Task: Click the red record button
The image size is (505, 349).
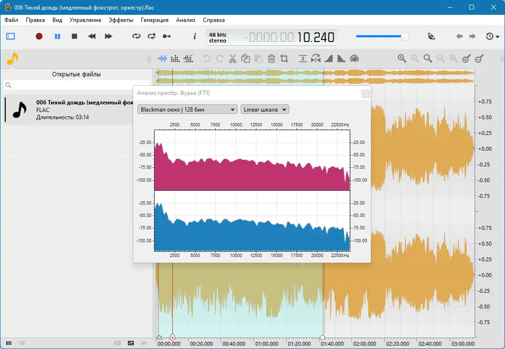Action: pos(39,36)
